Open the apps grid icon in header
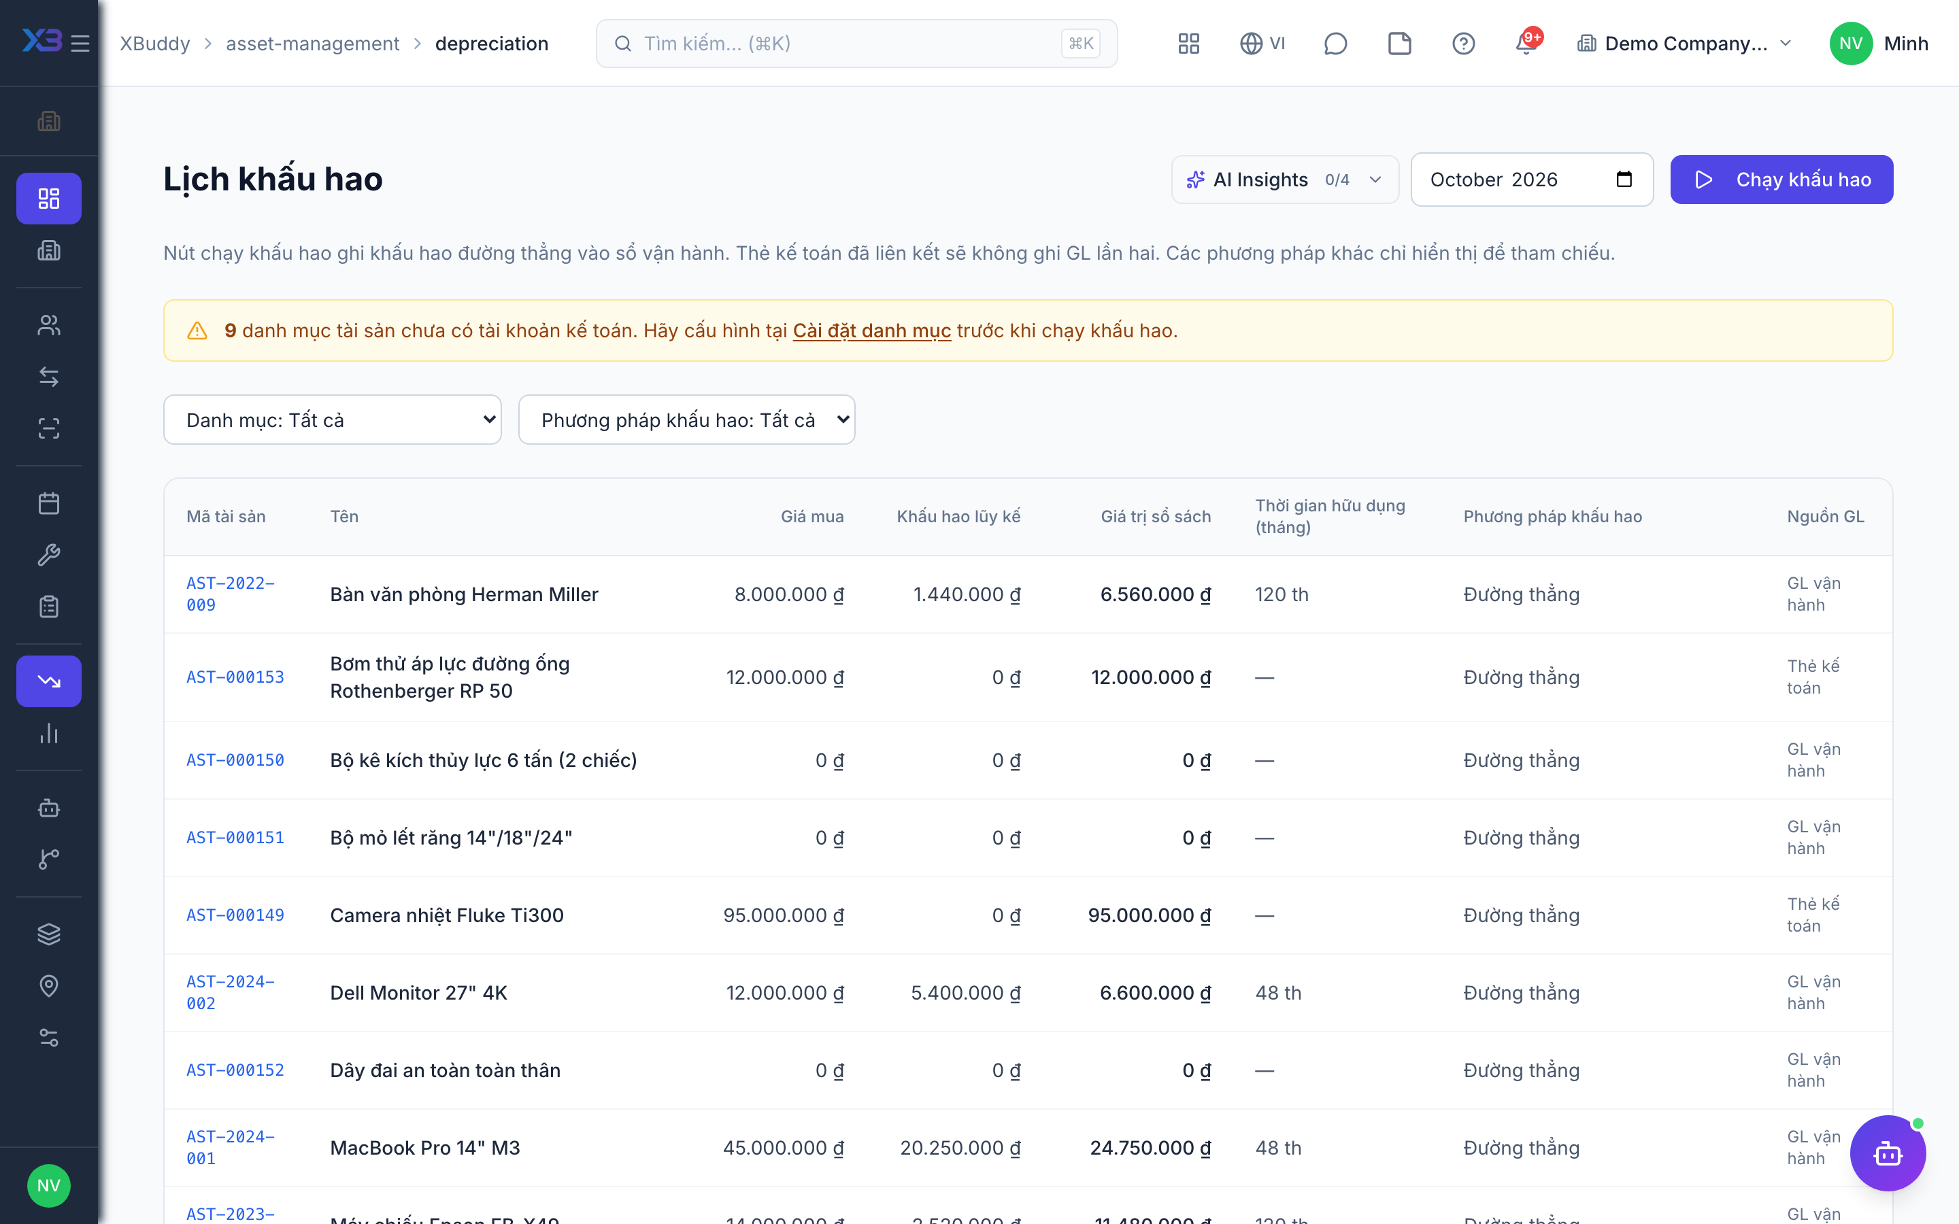This screenshot has width=1959, height=1224. point(1188,44)
